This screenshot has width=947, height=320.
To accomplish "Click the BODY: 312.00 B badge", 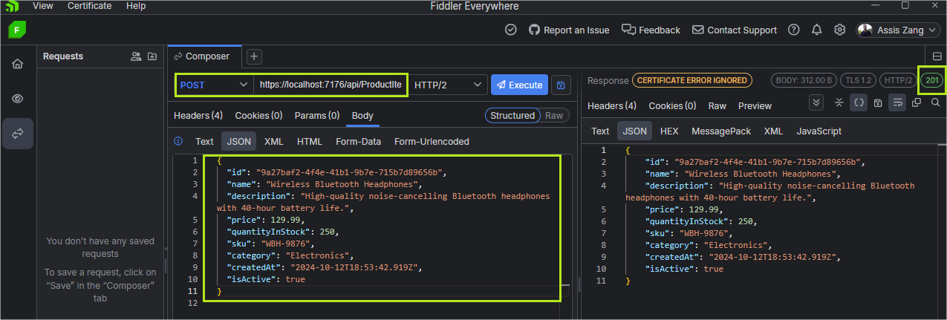I will pyautogui.click(x=805, y=80).
